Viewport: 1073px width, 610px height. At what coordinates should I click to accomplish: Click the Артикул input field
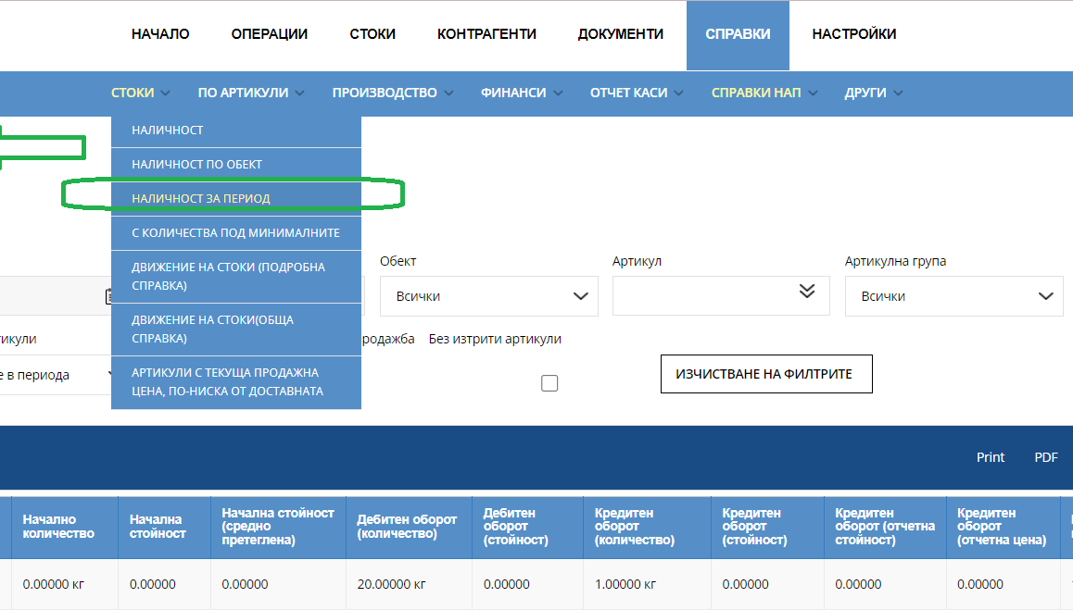721,296
